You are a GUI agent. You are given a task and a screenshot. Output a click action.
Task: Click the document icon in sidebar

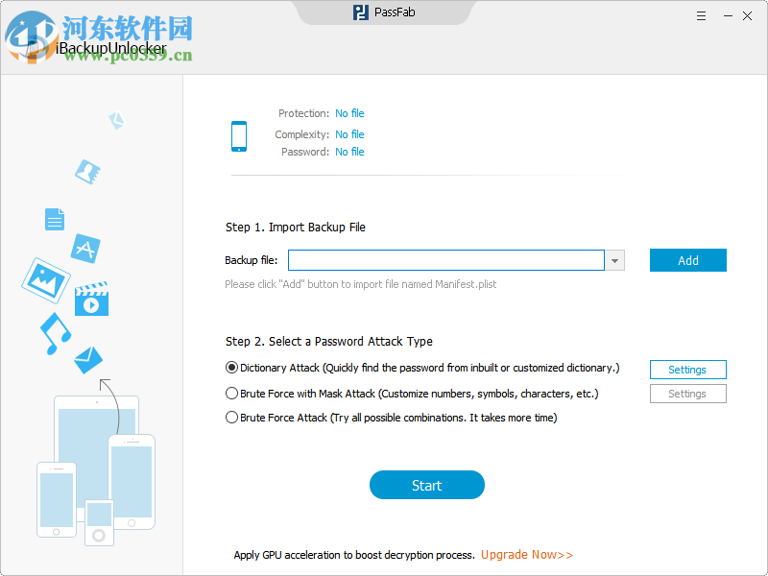pyautogui.click(x=55, y=219)
